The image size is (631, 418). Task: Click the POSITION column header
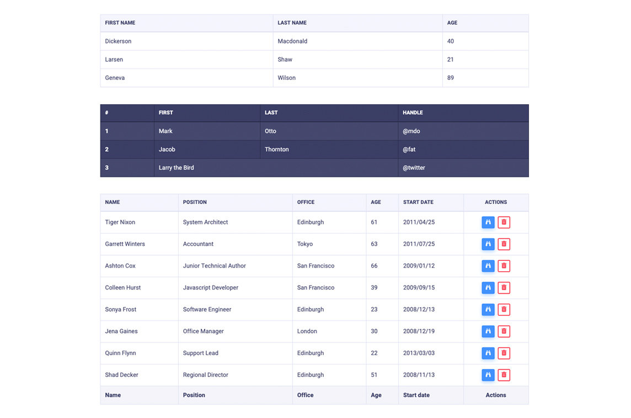click(x=195, y=202)
